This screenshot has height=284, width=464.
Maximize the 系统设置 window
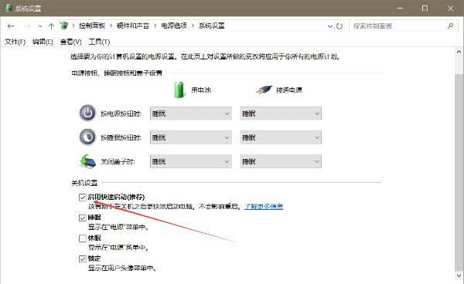tap(425, 8)
